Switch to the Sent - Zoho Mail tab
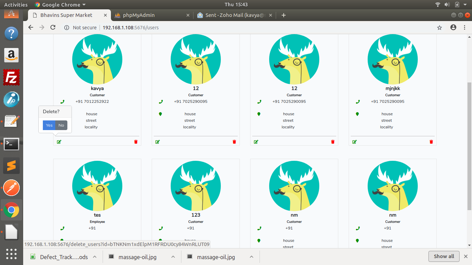472x265 pixels. coord(235,15)
